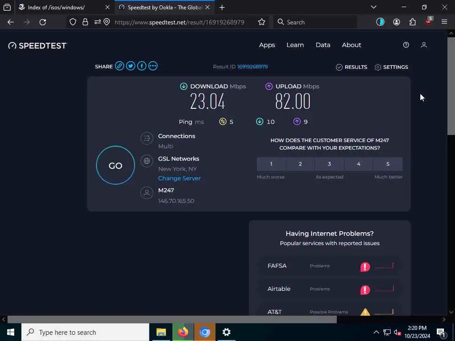Click the browser Search box

315,22
